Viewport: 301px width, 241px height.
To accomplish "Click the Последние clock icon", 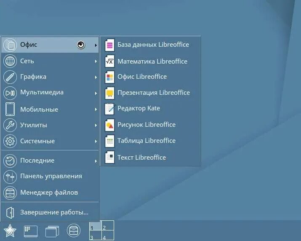I will pos(10,161).
